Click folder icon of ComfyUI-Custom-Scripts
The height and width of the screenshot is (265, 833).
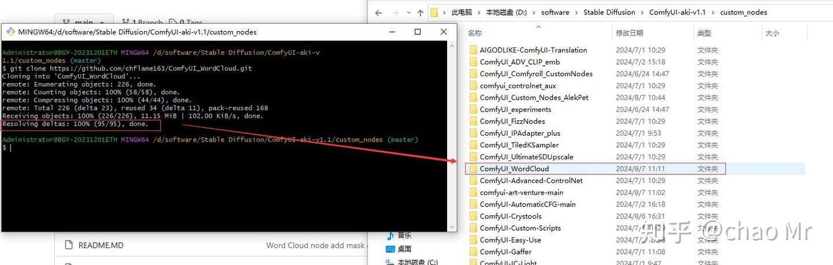473,227
